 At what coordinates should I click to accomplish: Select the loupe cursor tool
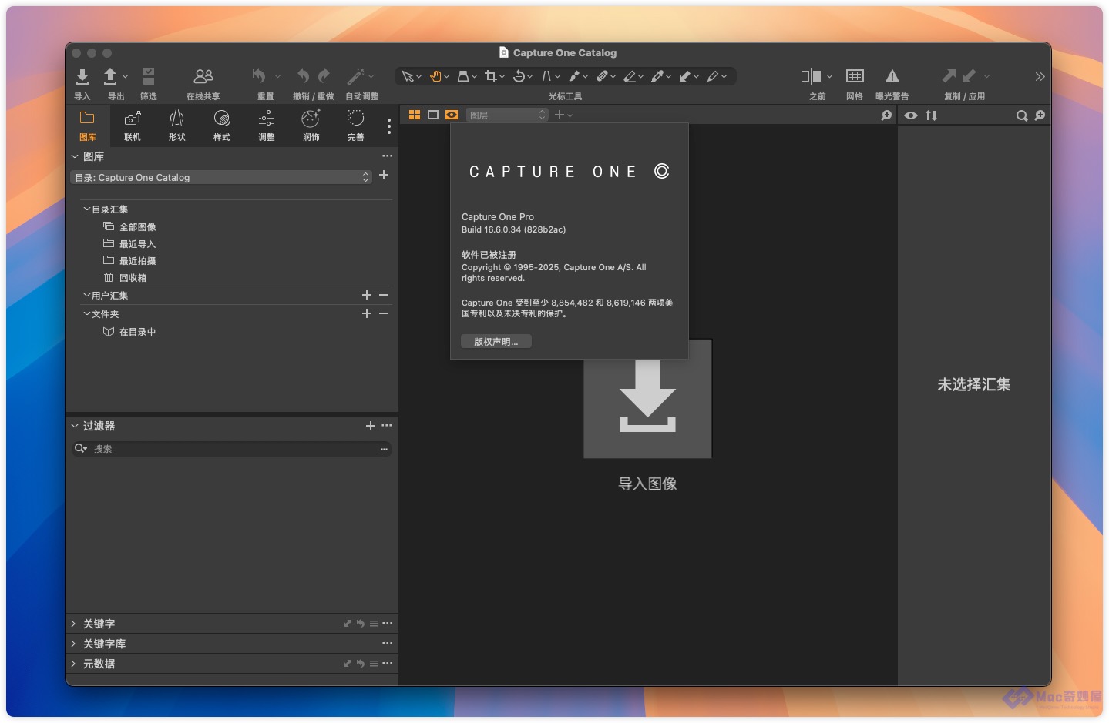coord(463,76)
